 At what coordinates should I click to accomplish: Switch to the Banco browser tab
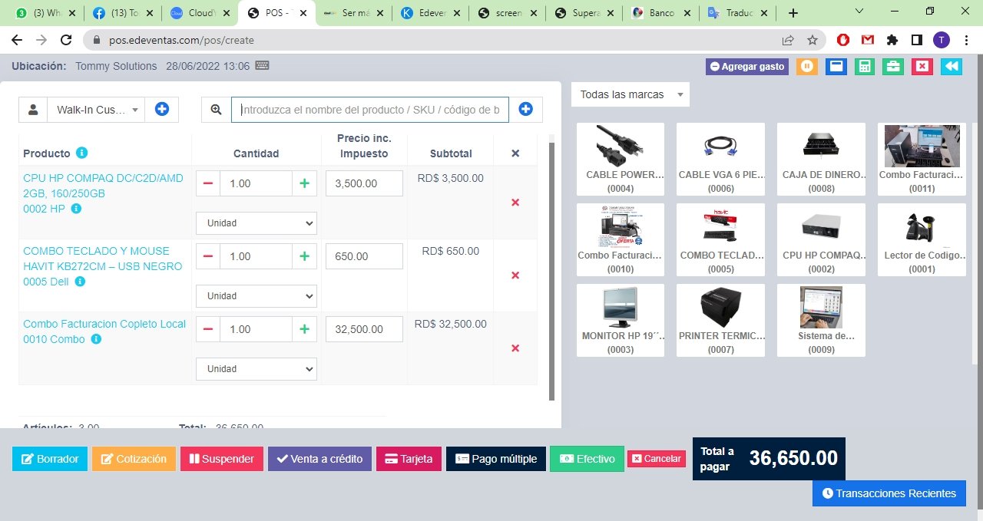coord(660,13)
